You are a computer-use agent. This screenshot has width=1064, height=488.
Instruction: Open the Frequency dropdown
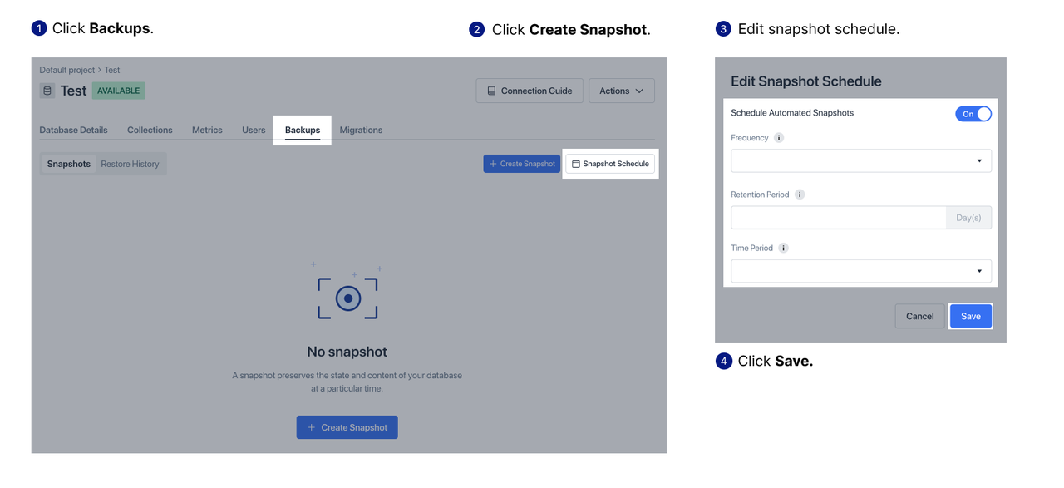coord(861,160)
